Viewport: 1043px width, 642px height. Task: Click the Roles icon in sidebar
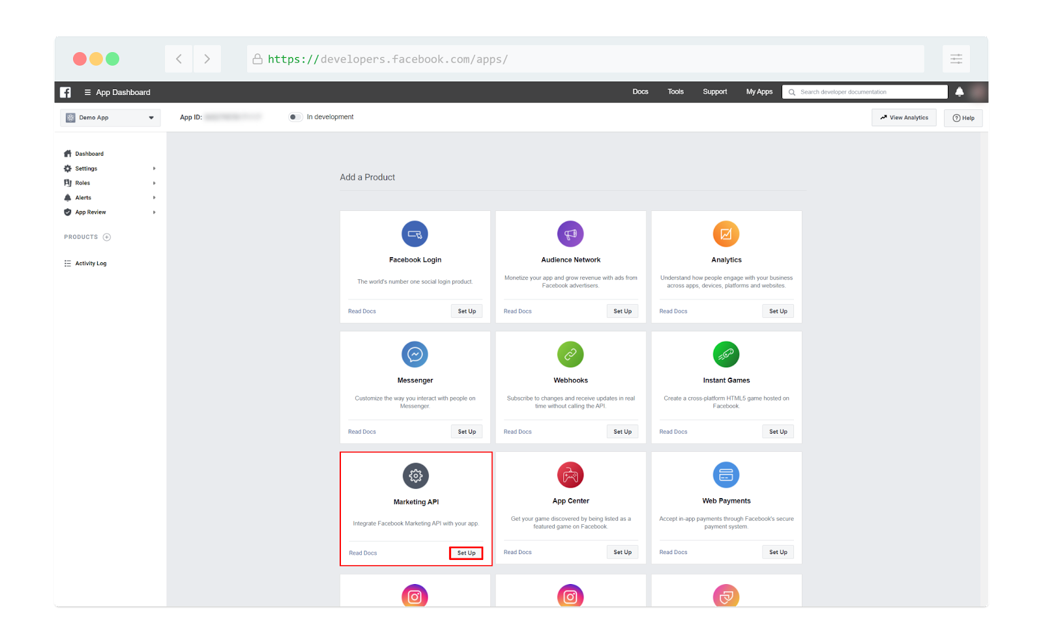click(x=68, y=183)
